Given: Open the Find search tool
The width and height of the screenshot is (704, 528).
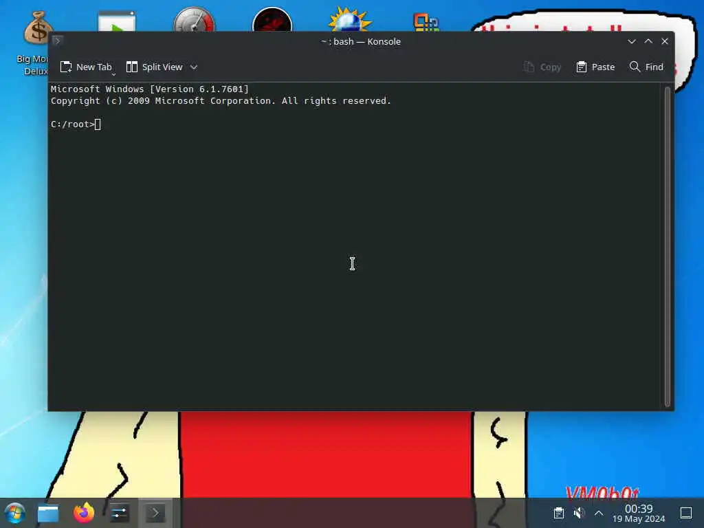Looking at the screenshot, I should click(x=646, y=67).
